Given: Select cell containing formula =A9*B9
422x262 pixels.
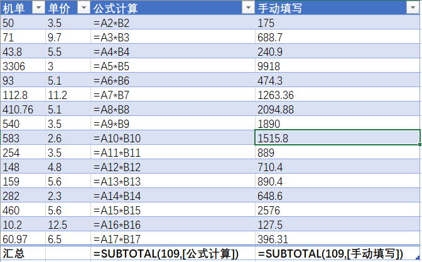Looking at the screenshot, I should (173, 123).
